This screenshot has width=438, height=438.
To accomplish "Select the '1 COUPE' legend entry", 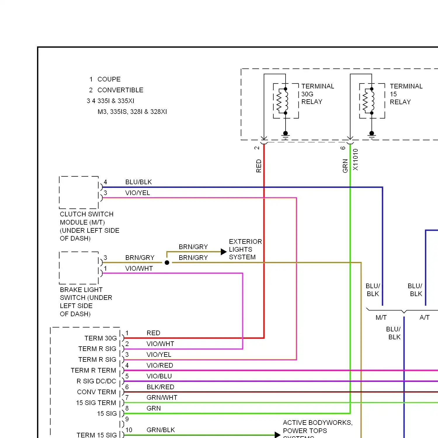I will pyautogui.click(x=105, y=79).
